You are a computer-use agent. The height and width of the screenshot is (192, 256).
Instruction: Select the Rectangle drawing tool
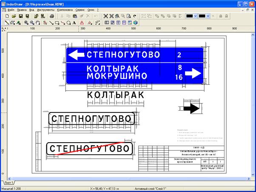pos(57,23)
